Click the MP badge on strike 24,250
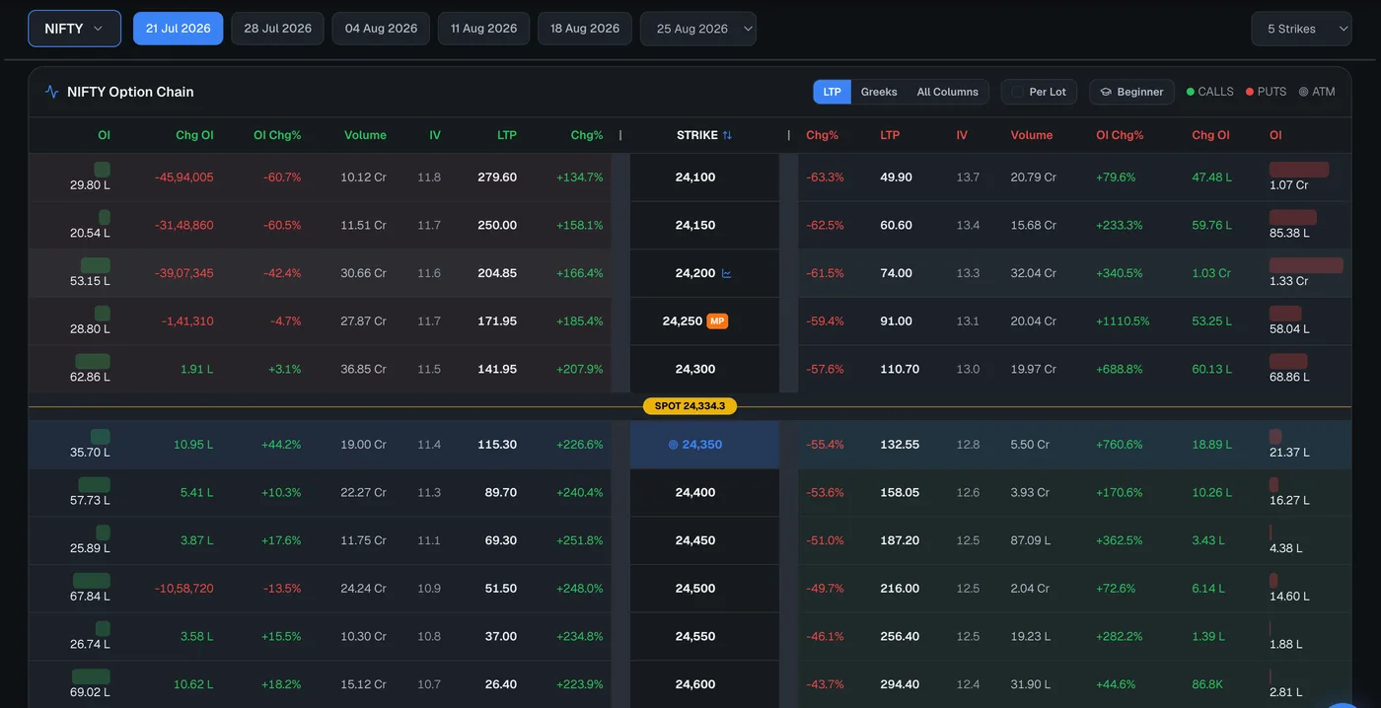The image size is (1381, 708). [717, 321]
